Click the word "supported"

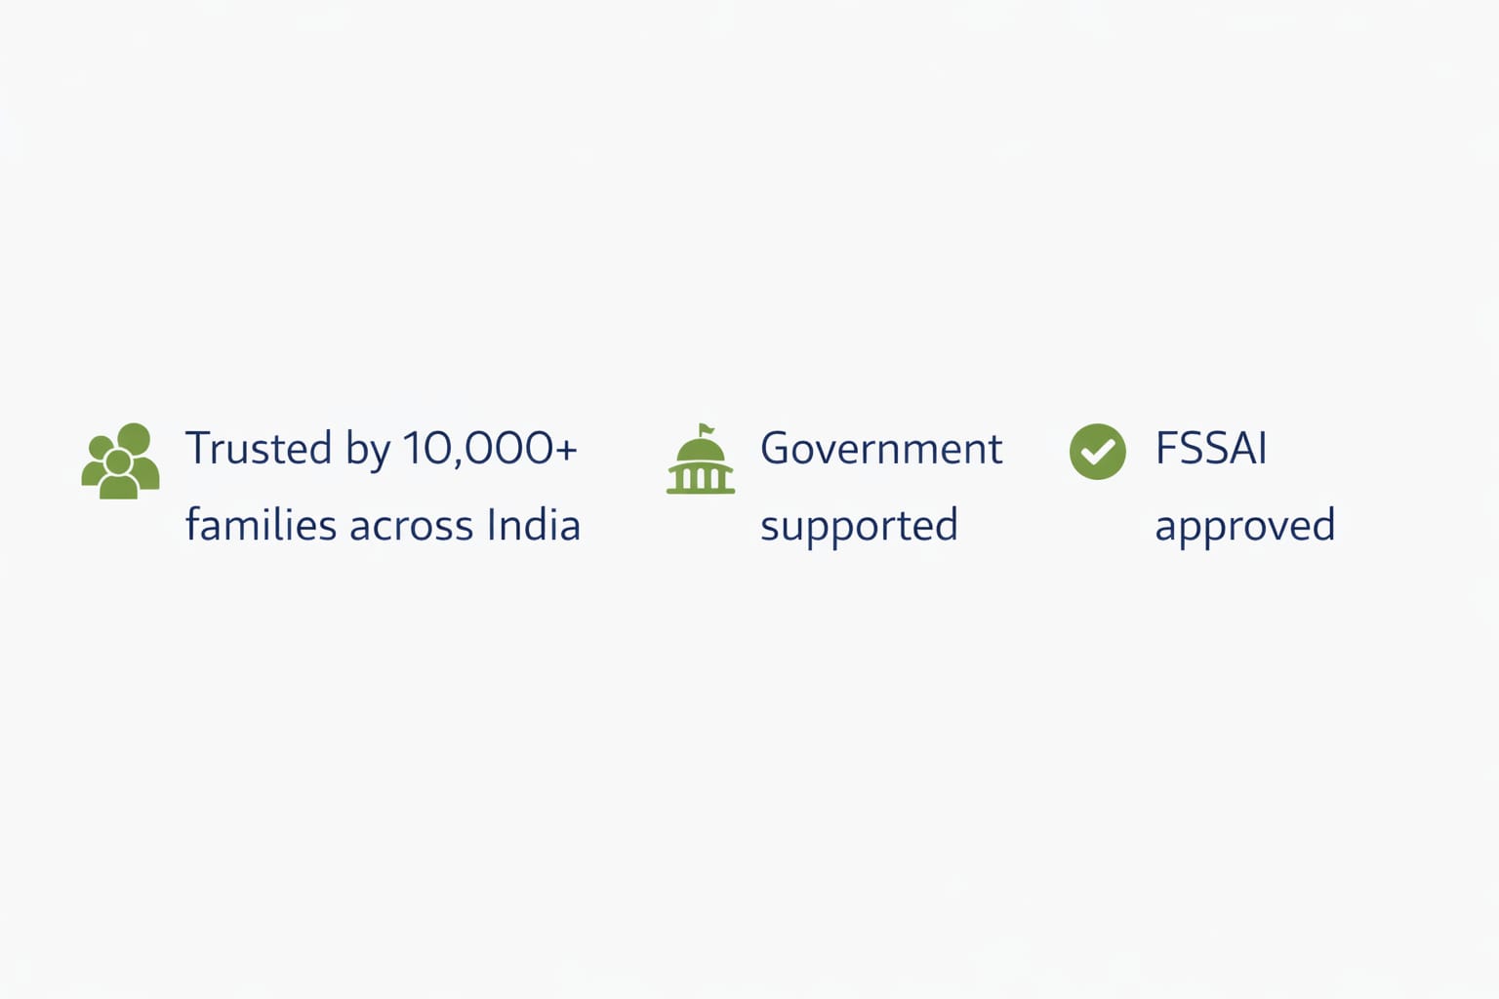[x=859, y=526]
